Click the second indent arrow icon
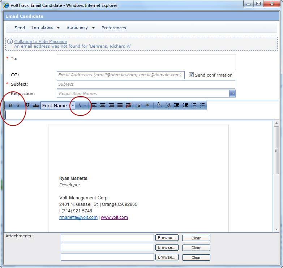The height and width of the screenshot is (268, 283). click(x=185, y=105)
